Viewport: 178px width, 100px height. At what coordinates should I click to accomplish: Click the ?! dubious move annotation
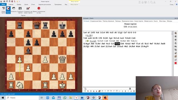click(111, 91)
